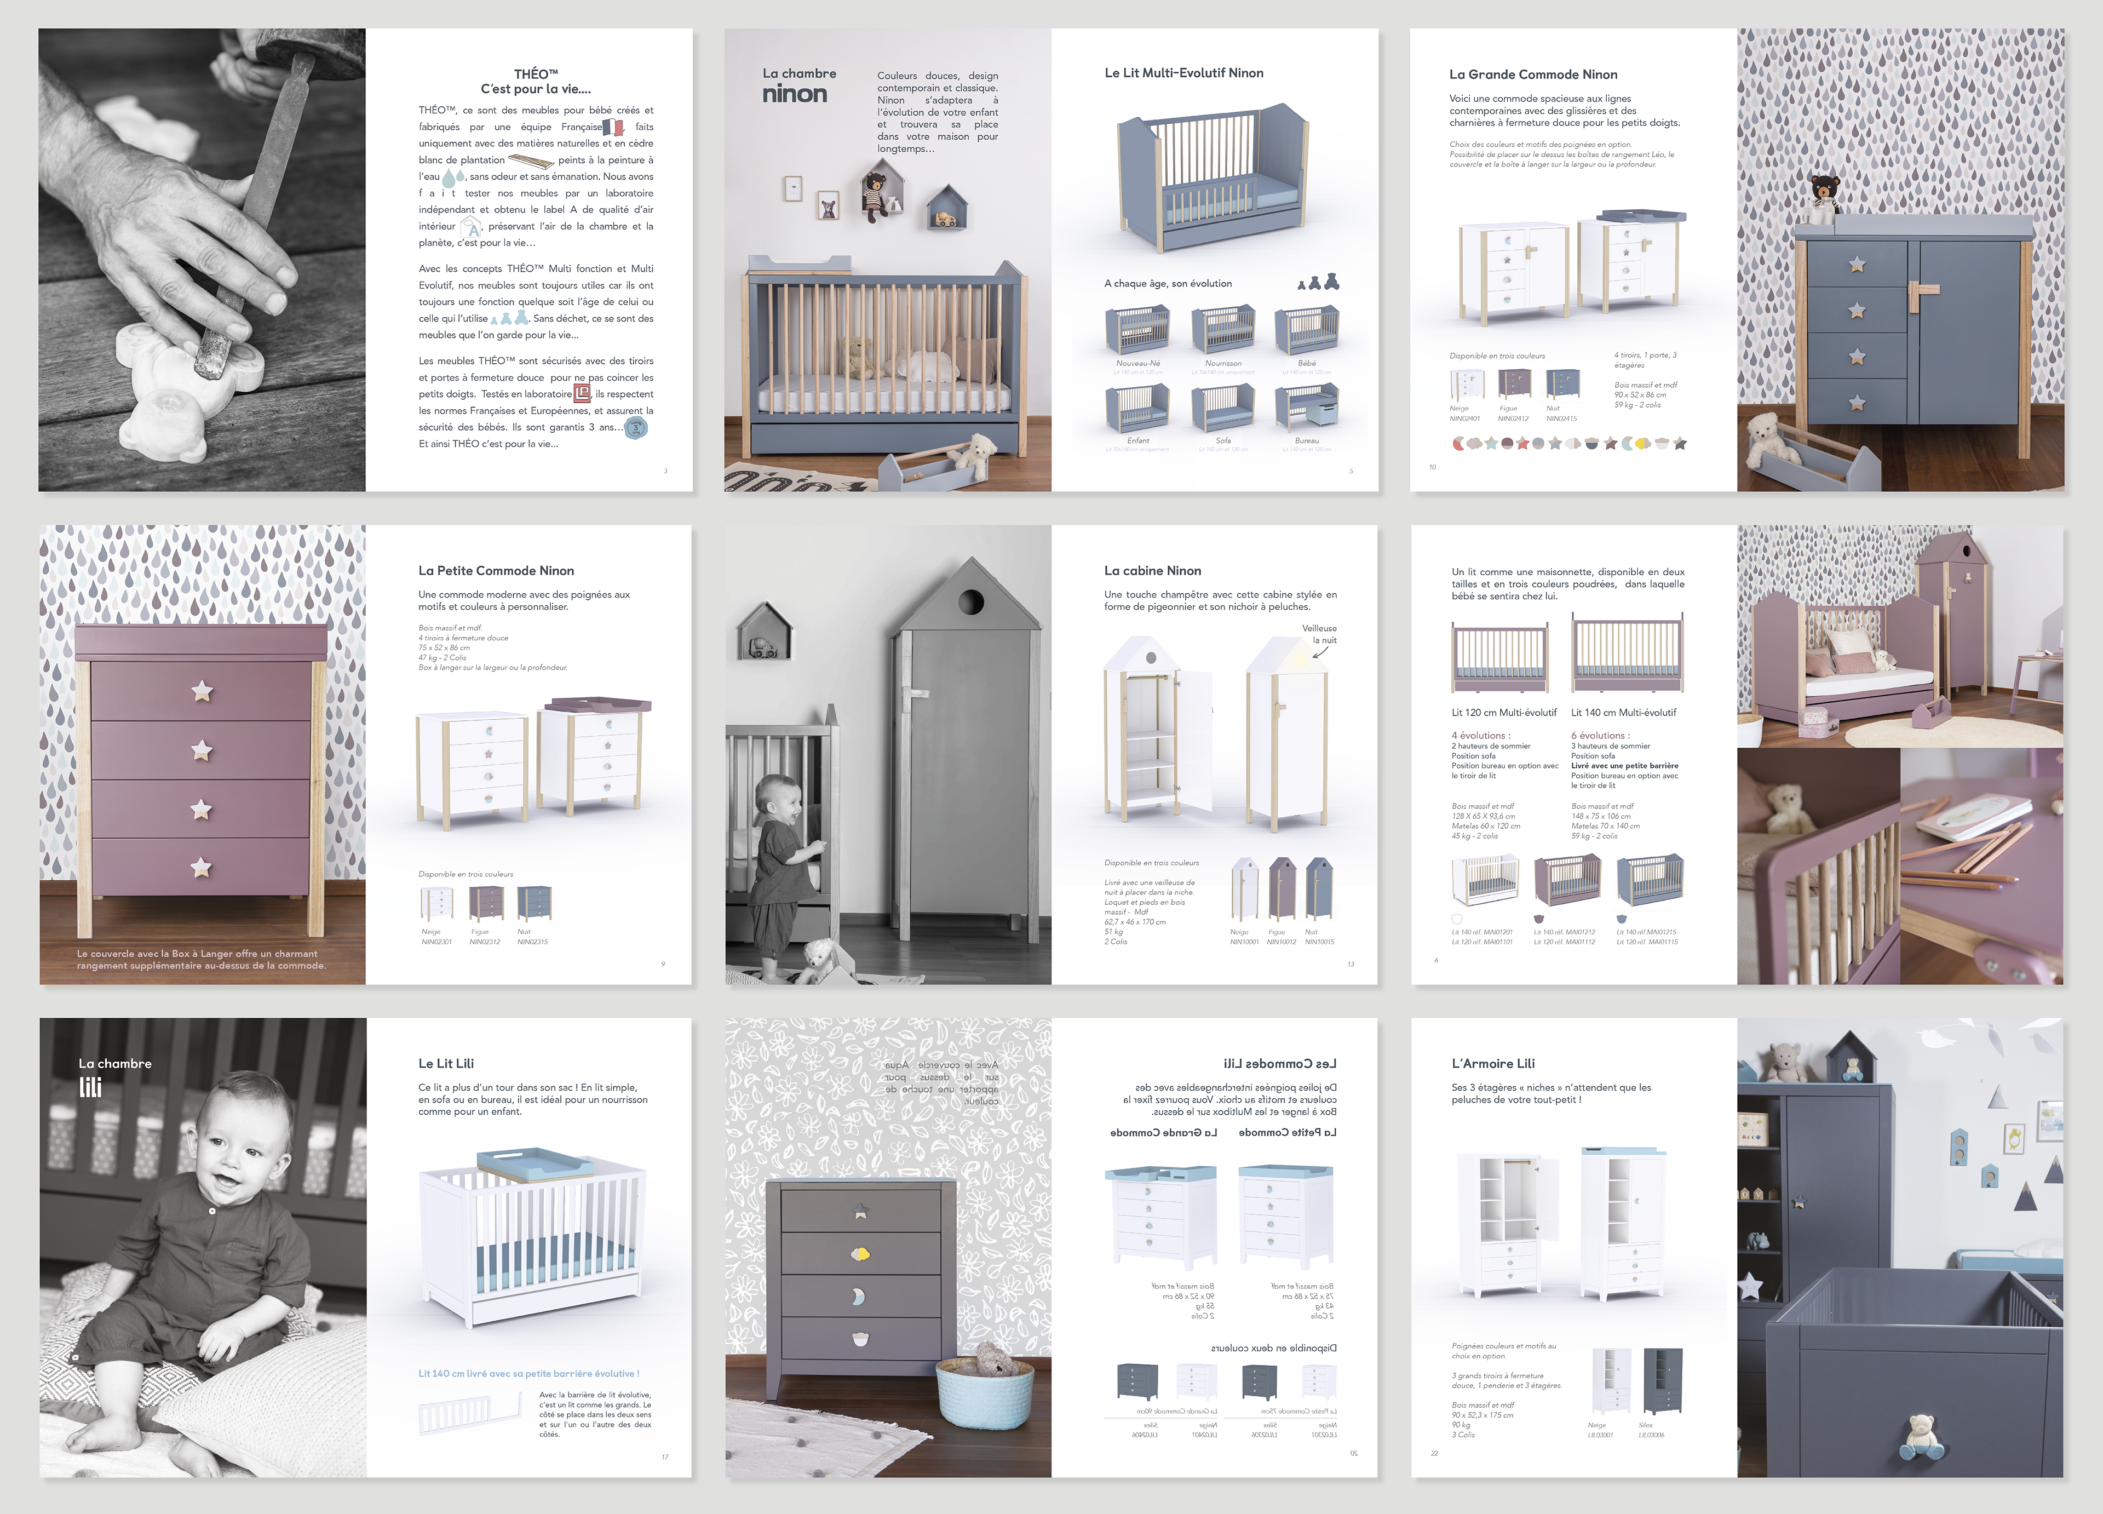The image size is (2103, 1514).
Task: Select the Bébé crib thumbnail
Action: [x=1307, y=330]
